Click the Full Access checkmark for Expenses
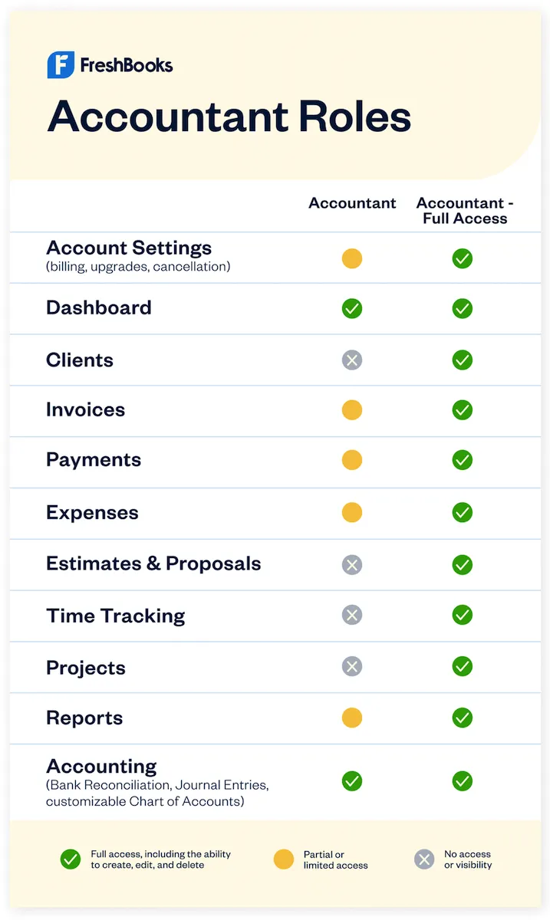 [x=462, y=512]
